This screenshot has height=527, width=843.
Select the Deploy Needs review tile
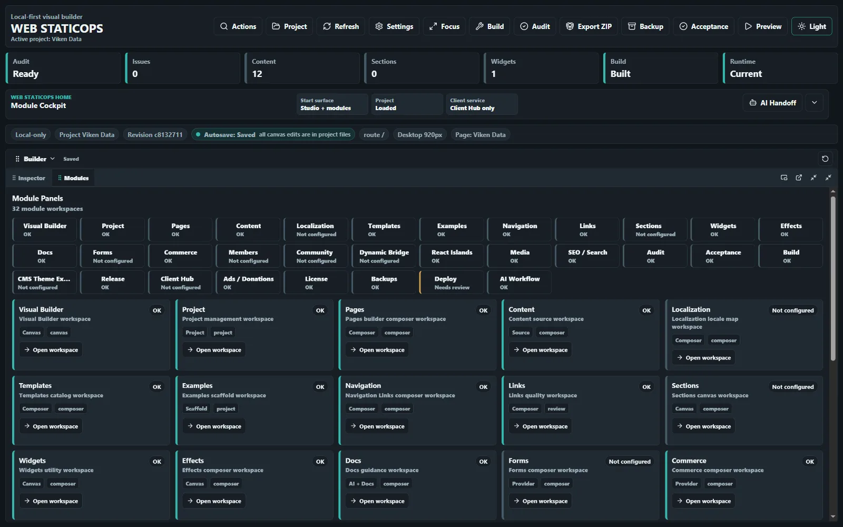coord(452,282)
